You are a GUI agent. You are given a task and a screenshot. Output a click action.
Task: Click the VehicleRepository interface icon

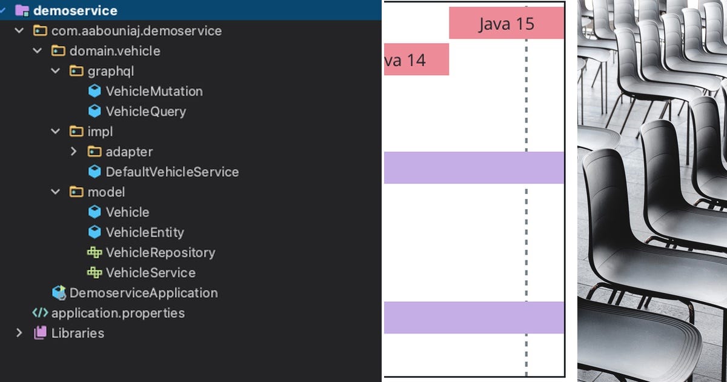(95, 252)
